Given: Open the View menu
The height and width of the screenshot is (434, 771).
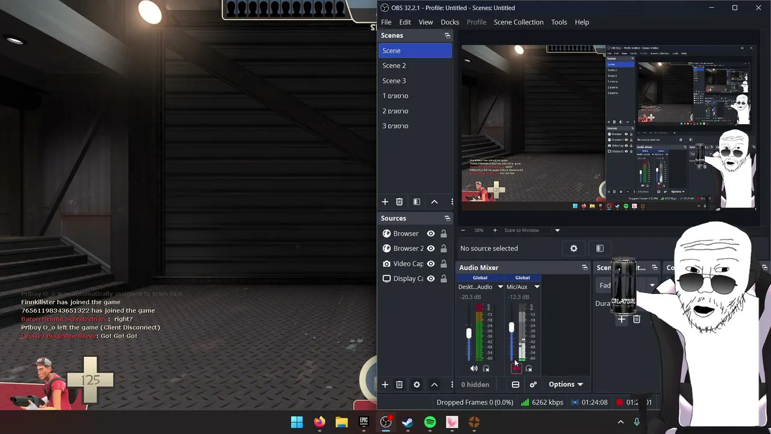Looking at the screenshot, I should pyautogui.click(x=426, y=22).
